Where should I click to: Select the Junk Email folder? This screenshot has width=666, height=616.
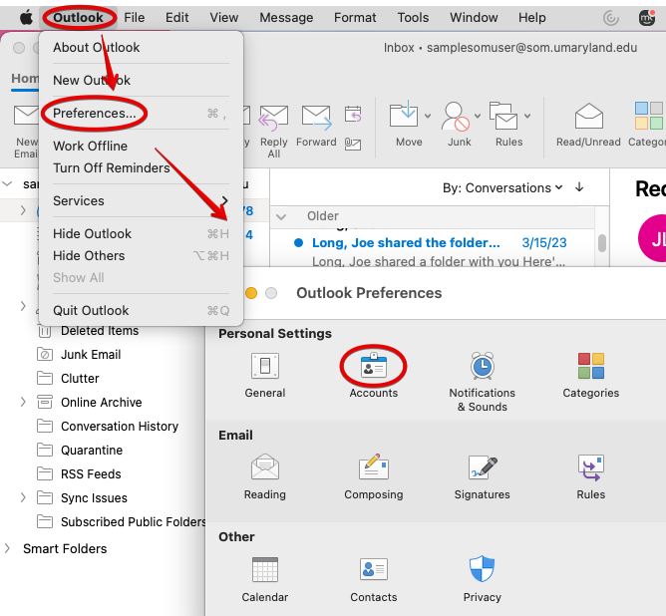(91, 354)
